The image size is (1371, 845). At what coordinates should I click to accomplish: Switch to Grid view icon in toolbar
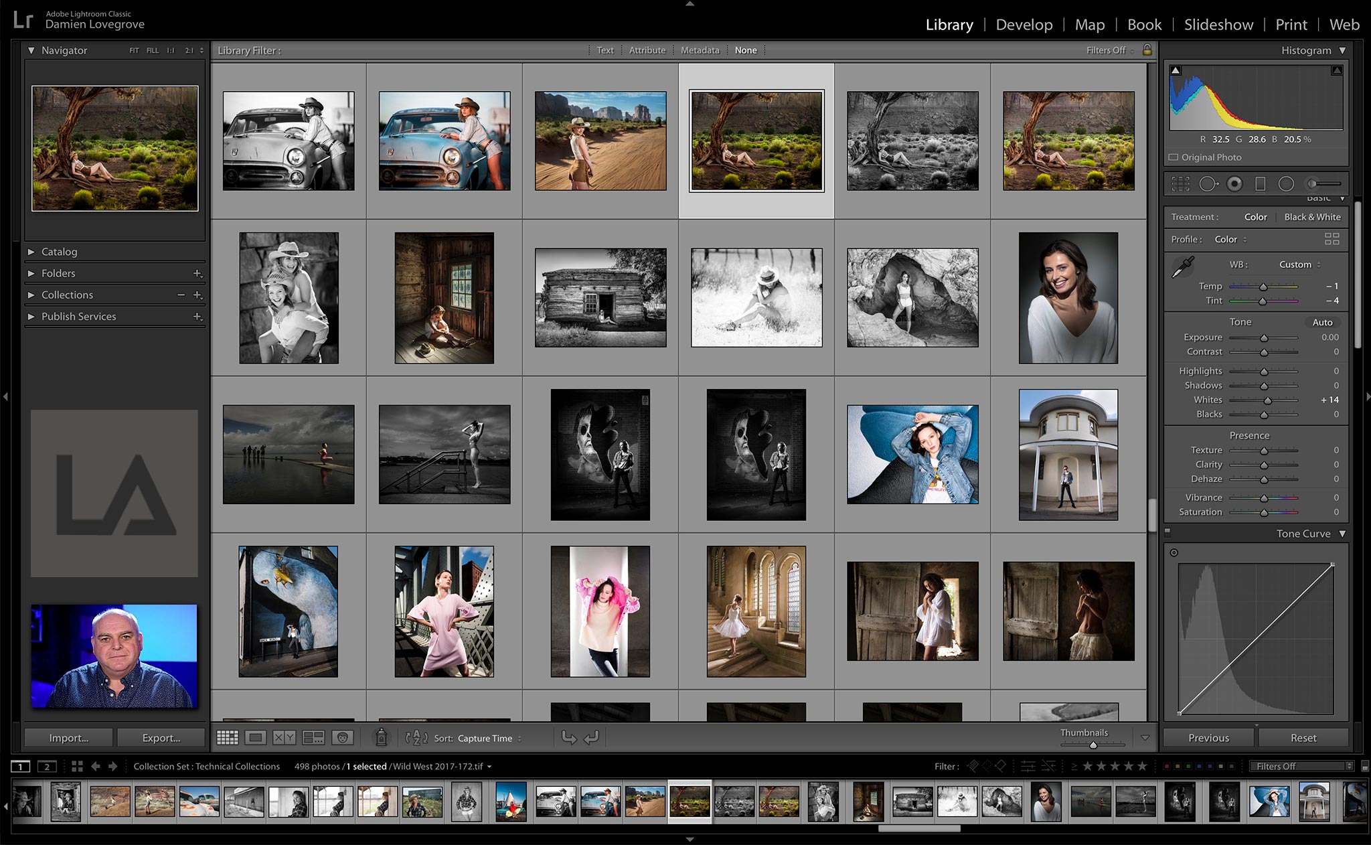click(x=227, y=738)
